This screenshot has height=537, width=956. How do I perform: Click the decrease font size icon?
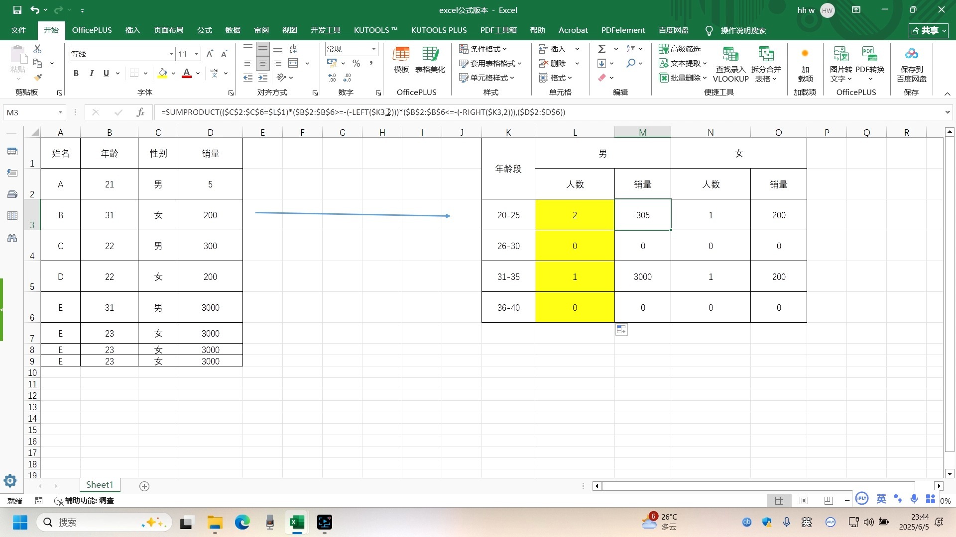(225, 54)
